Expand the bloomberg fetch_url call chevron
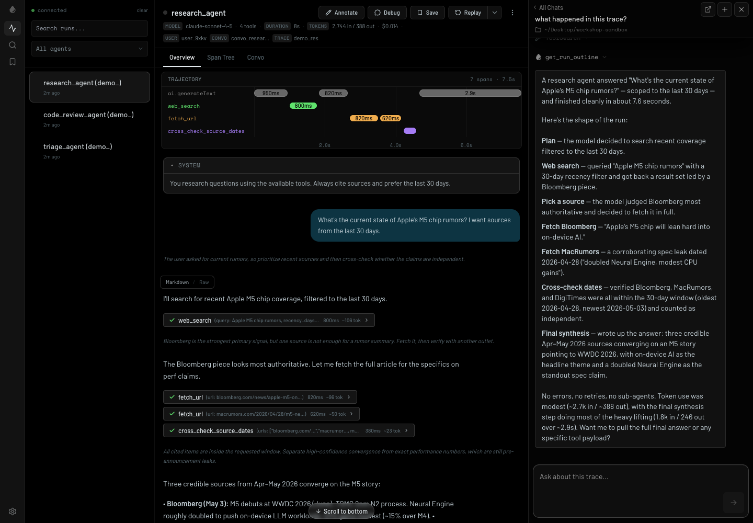This screenshot has width=753, height=523. (349, 397)
